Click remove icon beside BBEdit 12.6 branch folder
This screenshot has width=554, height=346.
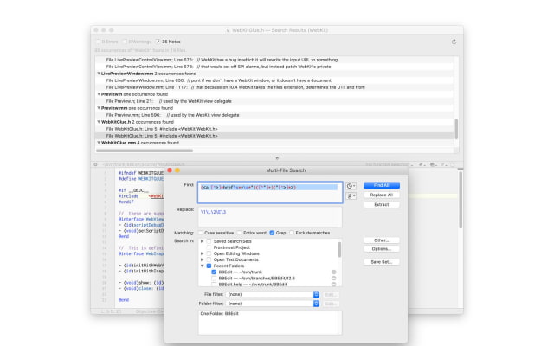[334, 278]
